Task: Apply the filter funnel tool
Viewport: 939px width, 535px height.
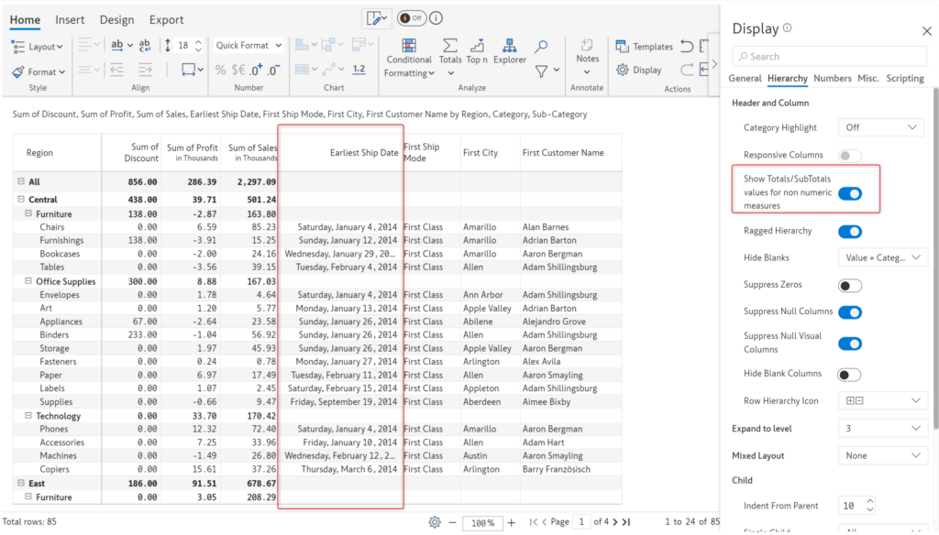Action: (x=542, y=71)
